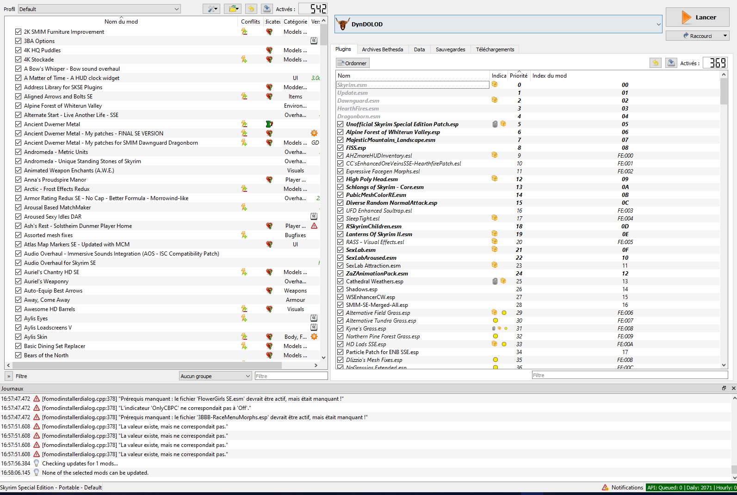
Task: Open the Téléchargements tab
Action: tap(495, 49)
